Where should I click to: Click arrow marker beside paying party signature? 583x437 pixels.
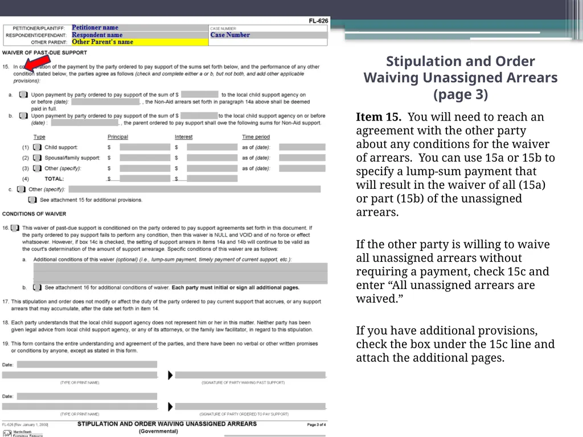[x=170, y=406]
